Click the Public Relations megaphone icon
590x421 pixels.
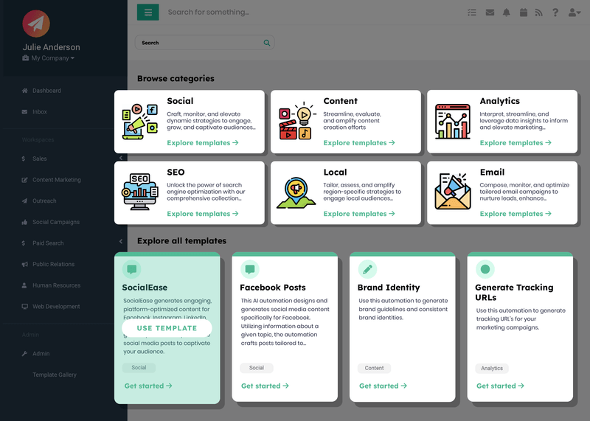[x=25, y=264]
